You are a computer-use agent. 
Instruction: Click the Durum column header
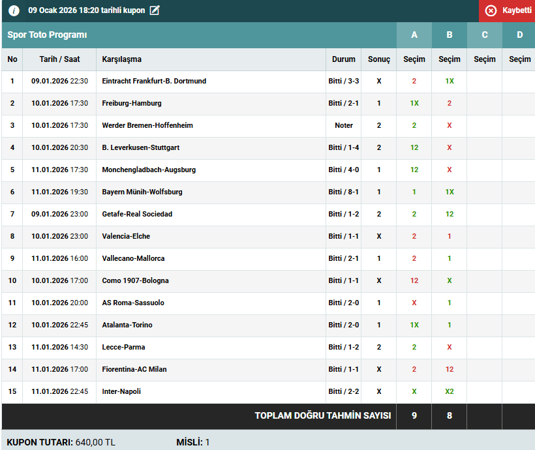[344, 59]
